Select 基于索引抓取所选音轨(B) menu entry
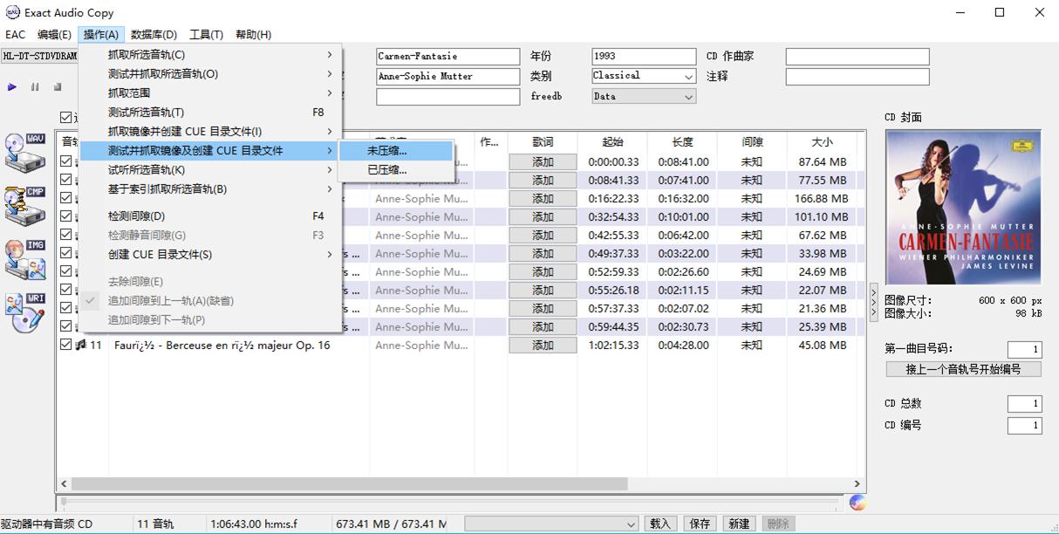This screenshot has width=1059, height=534. (211, 188)
